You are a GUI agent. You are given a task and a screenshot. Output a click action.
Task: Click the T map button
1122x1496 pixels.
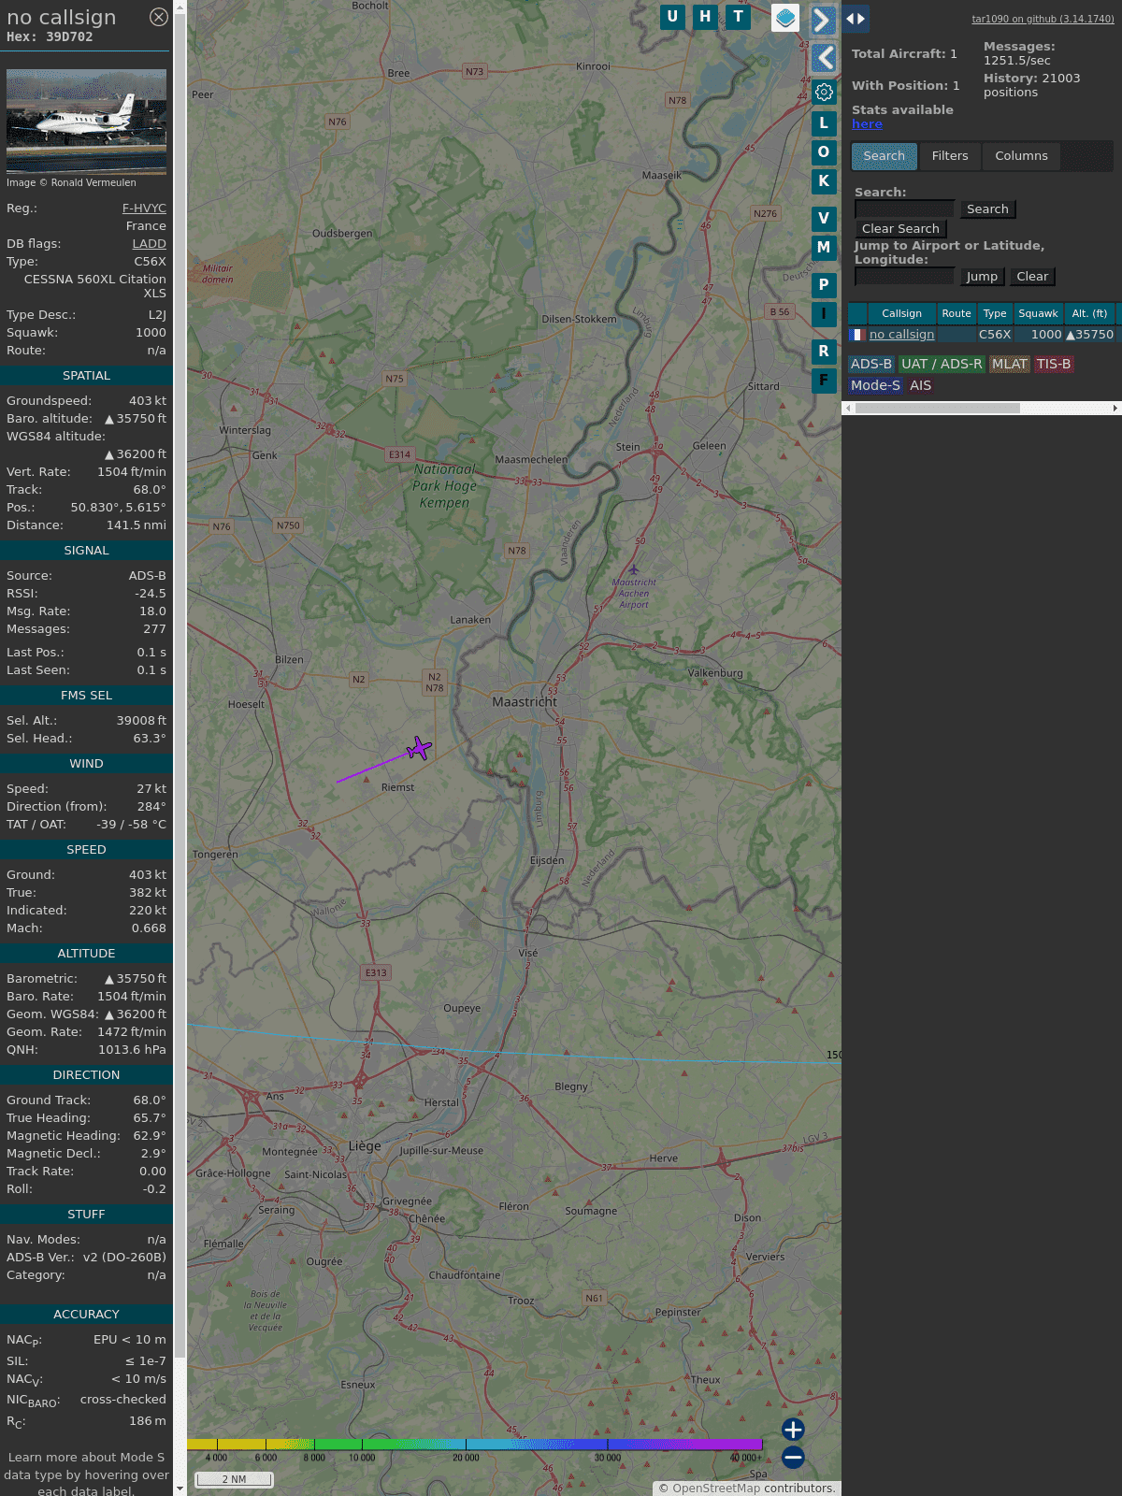click(738, 17)
